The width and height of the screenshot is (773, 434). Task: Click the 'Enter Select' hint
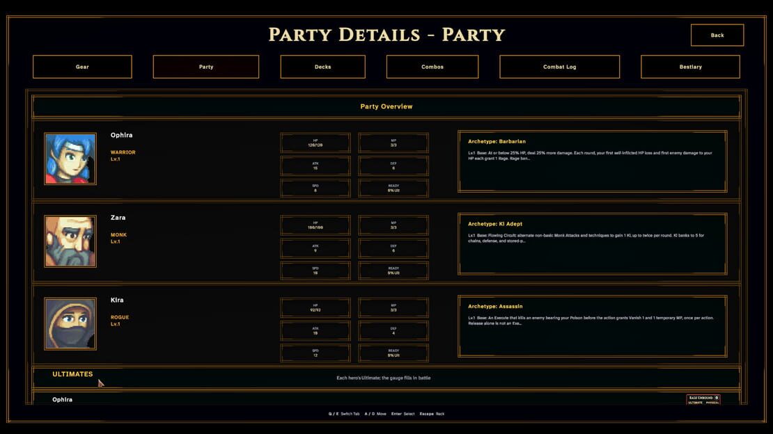click(403, 414)
